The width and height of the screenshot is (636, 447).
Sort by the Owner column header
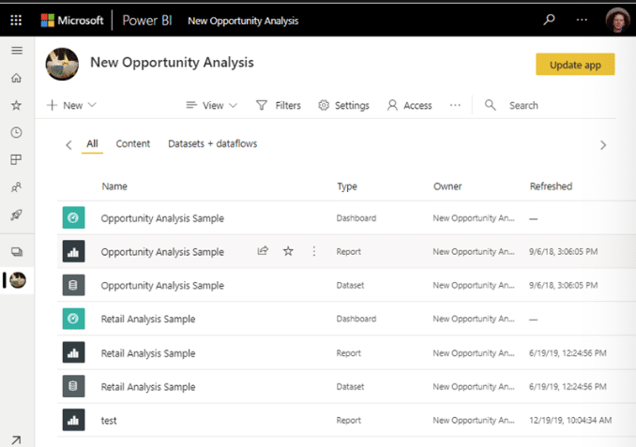coord(447,186)
